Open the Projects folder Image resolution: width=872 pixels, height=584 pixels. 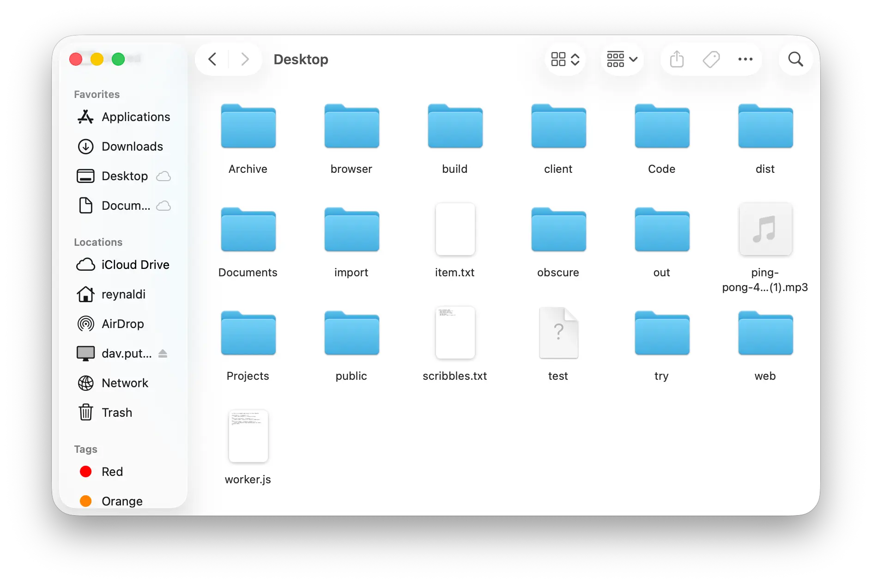coord(248,333)
